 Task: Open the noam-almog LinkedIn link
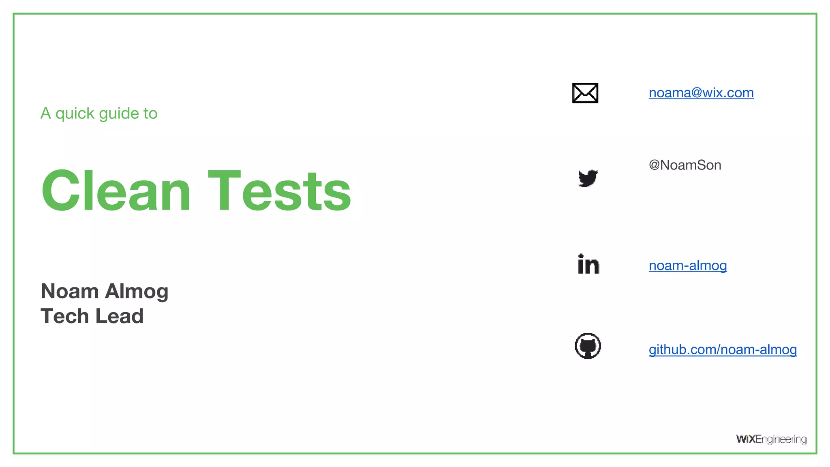pos(688,266)
